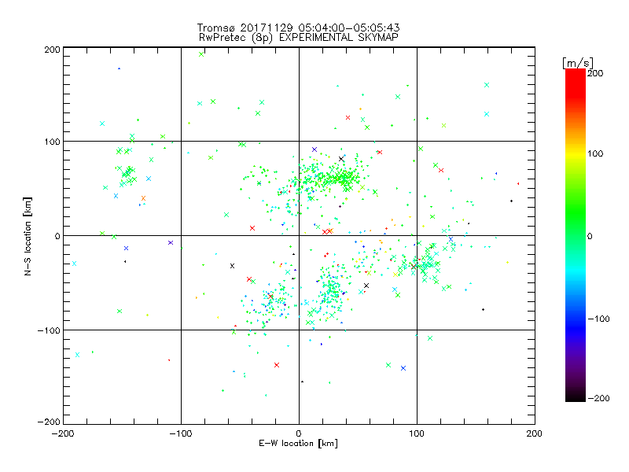Click the vertical velocity colorbar
The height and width of the screenshot is (472, 629).
(576, 235)
